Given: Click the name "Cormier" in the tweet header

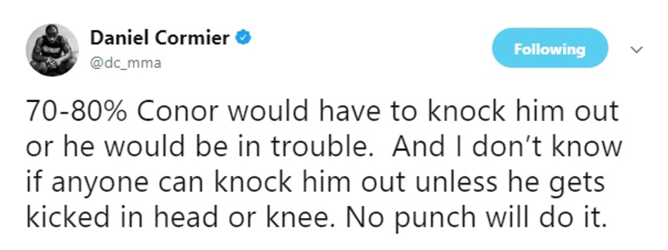Looking at the screenshot, I should (x=193, y=39).
